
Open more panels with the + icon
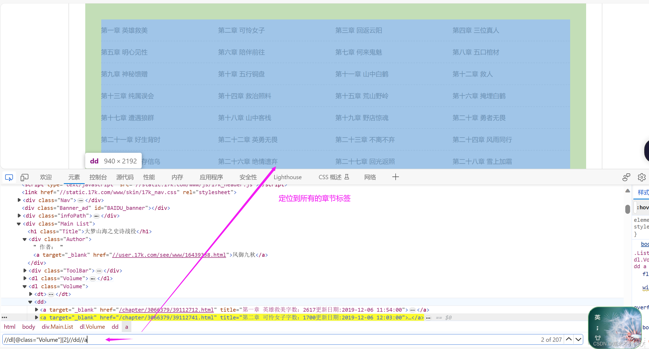pos(396,177)
